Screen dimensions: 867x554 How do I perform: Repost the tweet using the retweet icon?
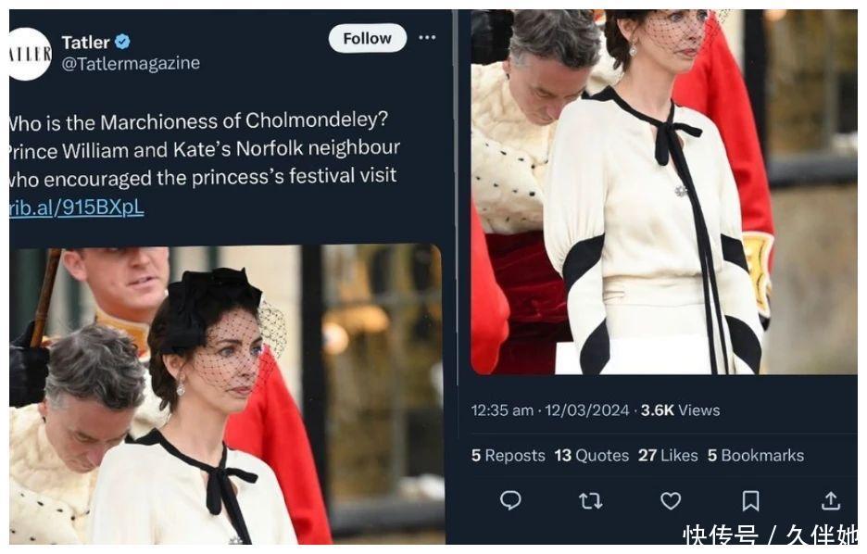pos(590,501)
